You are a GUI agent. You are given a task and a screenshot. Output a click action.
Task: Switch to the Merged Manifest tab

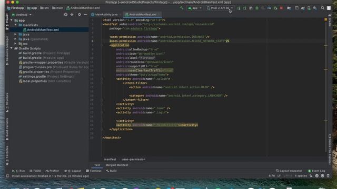(x=117, y=165)
